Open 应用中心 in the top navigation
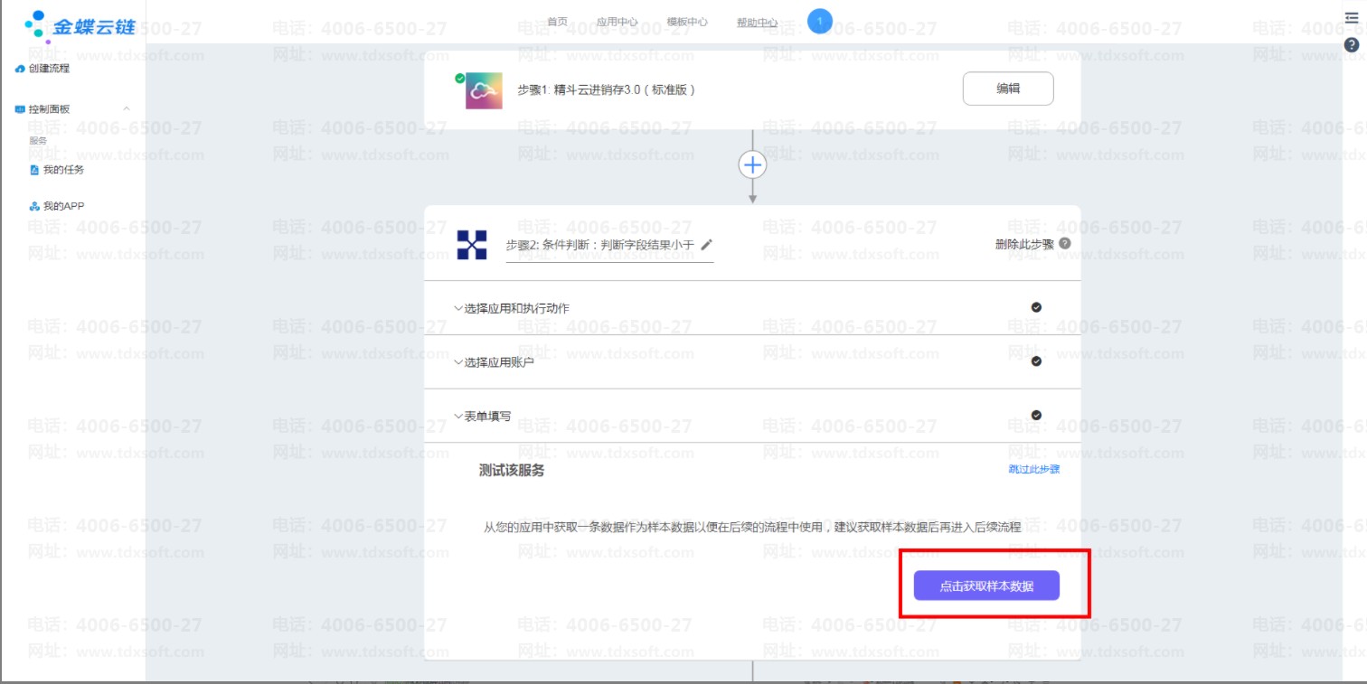Viewport: 1367px width, 684px height. tap(617, 23)
